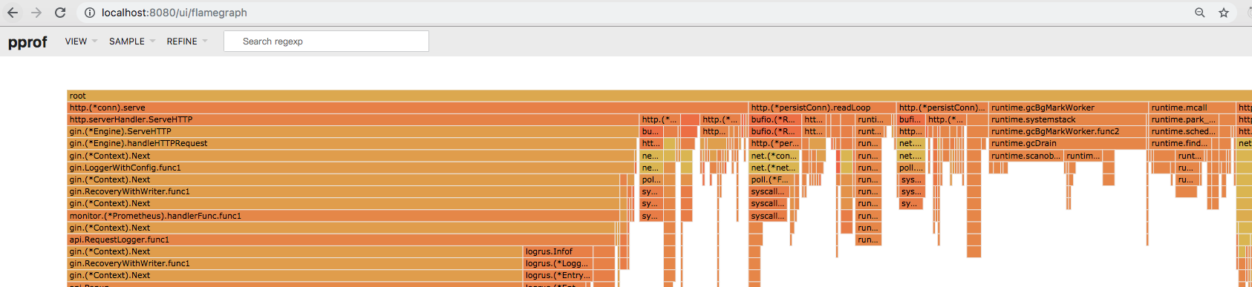The height and width of the screenshot is (287, 1252).
Task: Focus the Search regexp input field
Action: [x=326, y=42]
